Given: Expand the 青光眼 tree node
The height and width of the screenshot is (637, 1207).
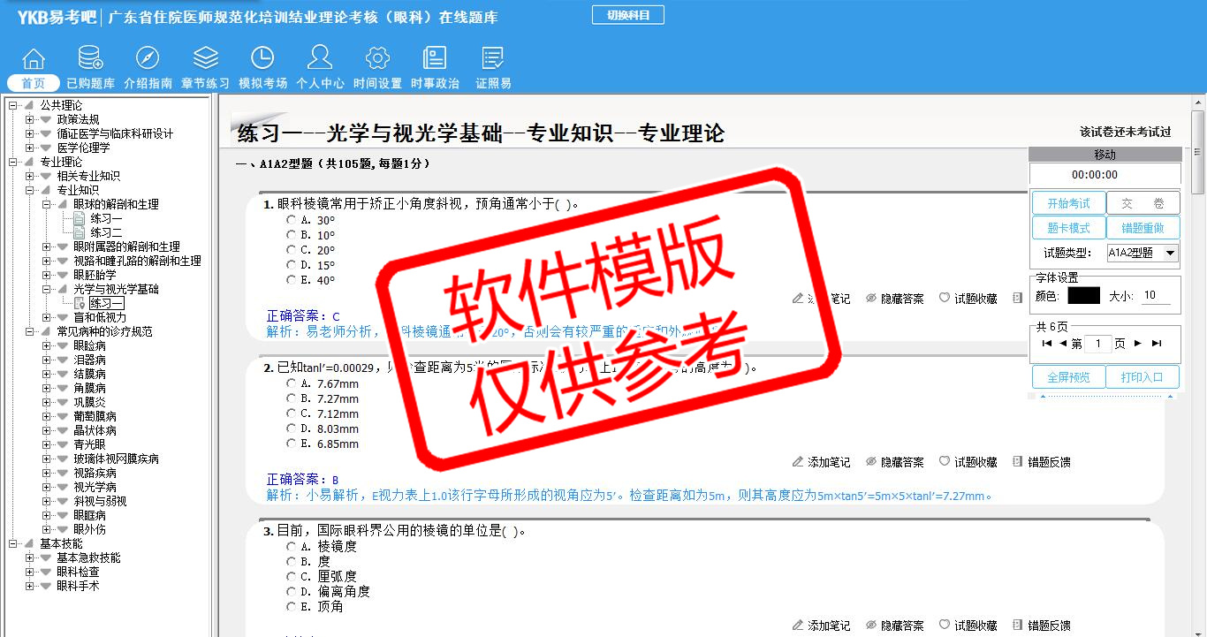Looking at the screenshot, I should click(47, 444).
